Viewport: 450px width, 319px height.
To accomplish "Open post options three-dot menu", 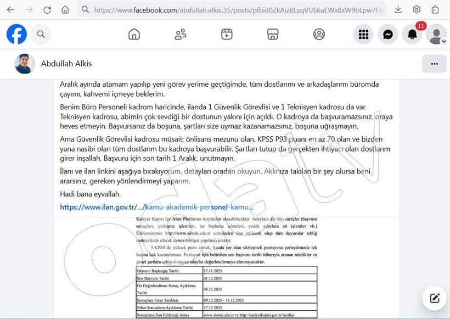I will [434, 64].
